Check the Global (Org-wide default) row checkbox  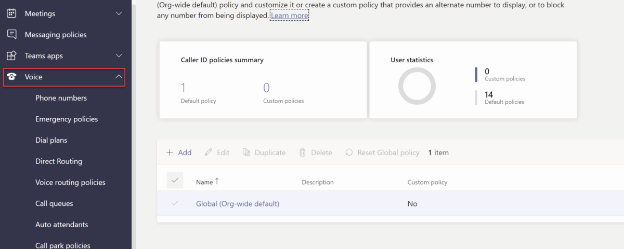[x=175, y=203]
